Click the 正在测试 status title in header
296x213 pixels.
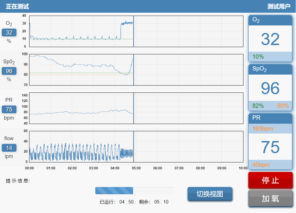[x=17, y=6]
